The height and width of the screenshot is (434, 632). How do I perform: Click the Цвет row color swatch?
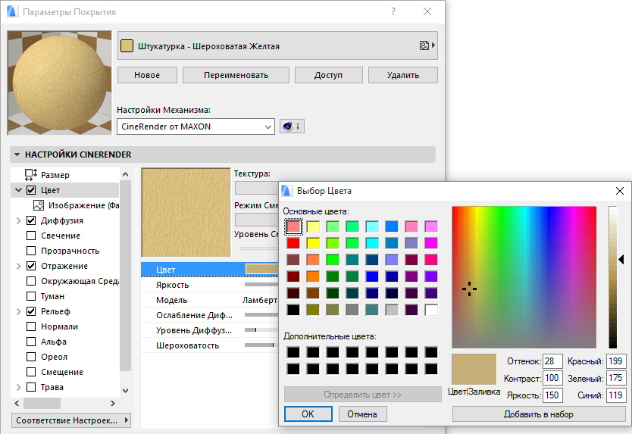tap(262, 269)
